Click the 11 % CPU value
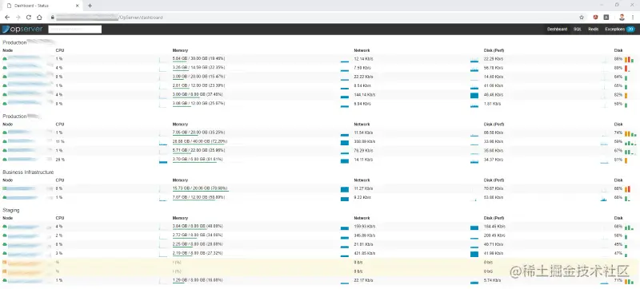The height and width of the screenshot is (289, 640). click(x=60, y=141)
